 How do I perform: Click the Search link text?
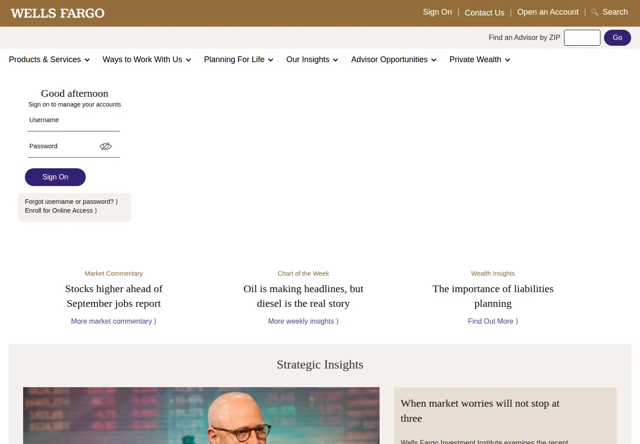(615, 12)
